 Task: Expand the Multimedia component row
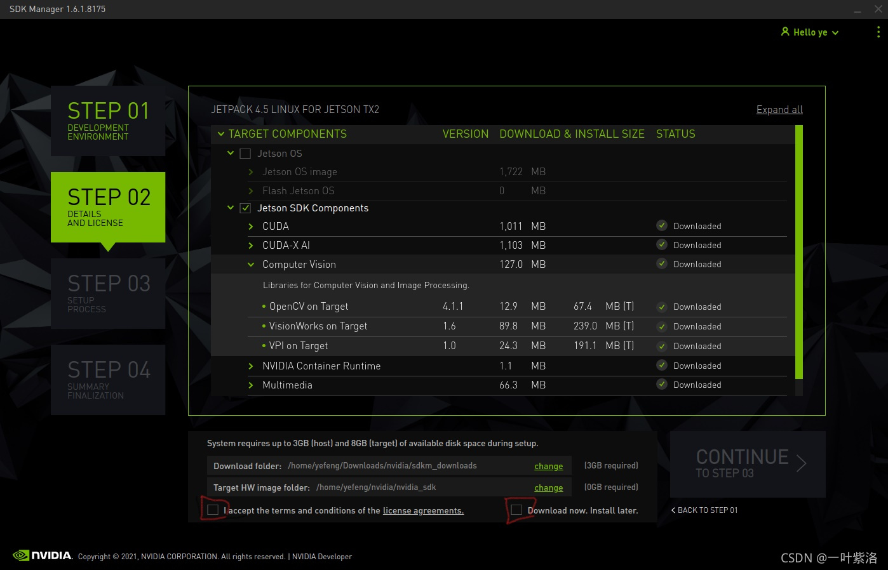point(251,385)
